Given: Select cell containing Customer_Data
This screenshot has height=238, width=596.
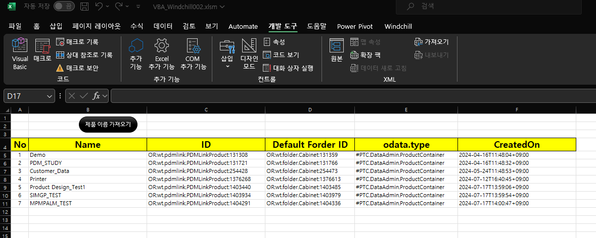Looking at the screenshot, I should pyautogui.click(x=88, y=171).
